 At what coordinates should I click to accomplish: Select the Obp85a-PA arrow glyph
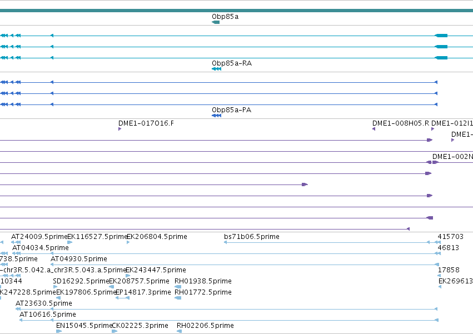[x=217, y=116]
